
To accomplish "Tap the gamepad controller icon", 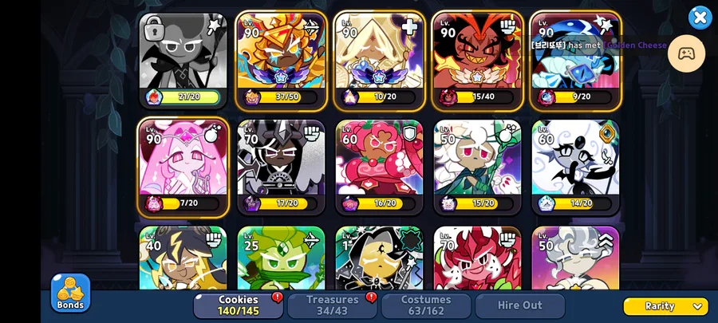I will point(686,53).
